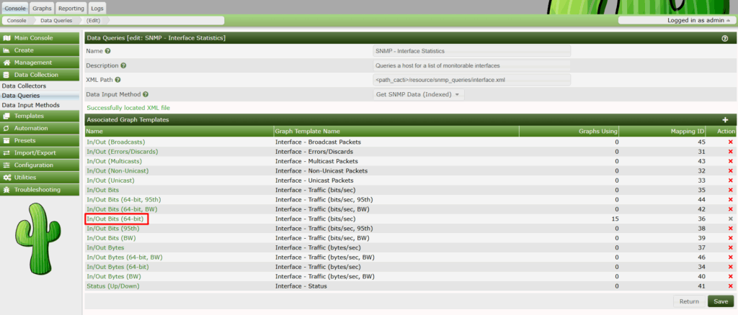Open help icon in Data Queries header

(725, 38)
